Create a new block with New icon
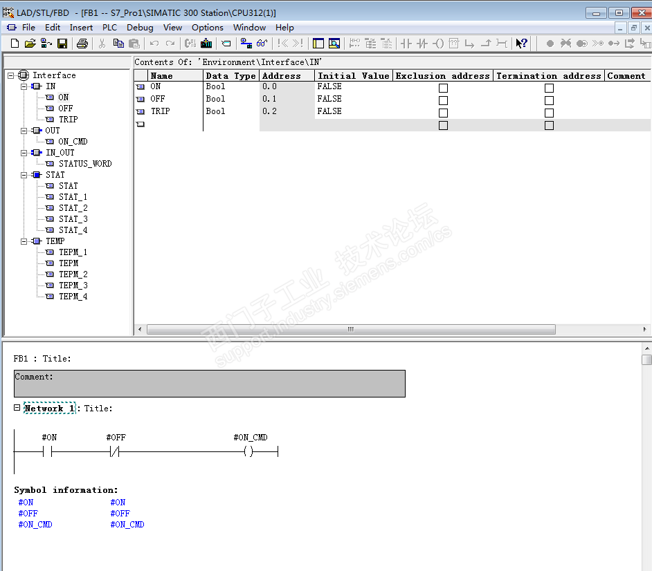652x571 pixels. (x=15, y=43)
